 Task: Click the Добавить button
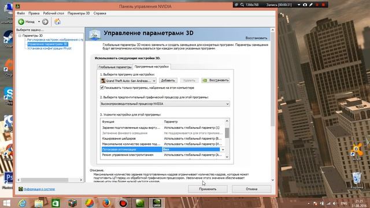168,80
